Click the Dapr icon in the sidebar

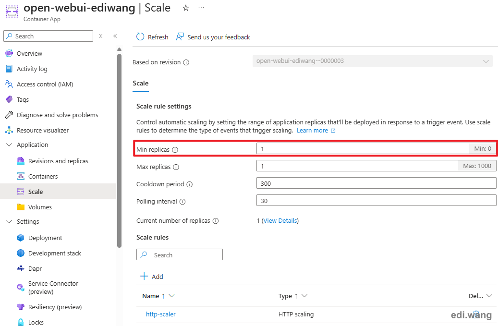21,268
